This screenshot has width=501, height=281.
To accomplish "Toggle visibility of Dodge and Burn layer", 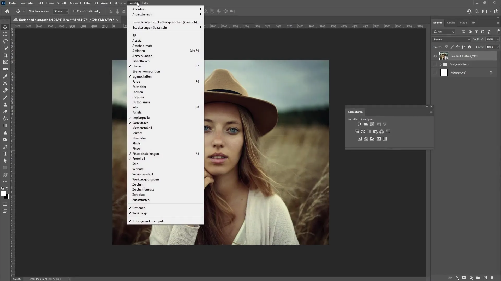I will (x=435, y=64).
